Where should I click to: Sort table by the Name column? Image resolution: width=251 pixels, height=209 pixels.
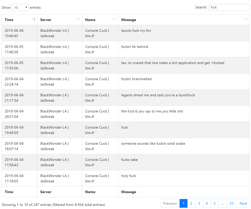[100, 20]
